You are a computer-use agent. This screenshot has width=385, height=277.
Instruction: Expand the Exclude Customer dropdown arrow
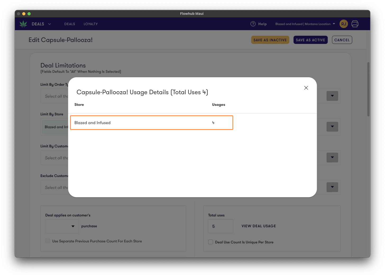[x=332, y=187]
